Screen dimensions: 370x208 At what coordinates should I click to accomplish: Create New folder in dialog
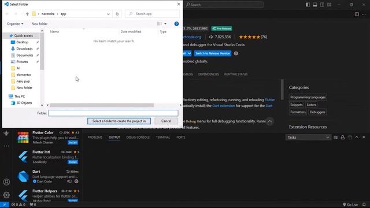point(39,24)
